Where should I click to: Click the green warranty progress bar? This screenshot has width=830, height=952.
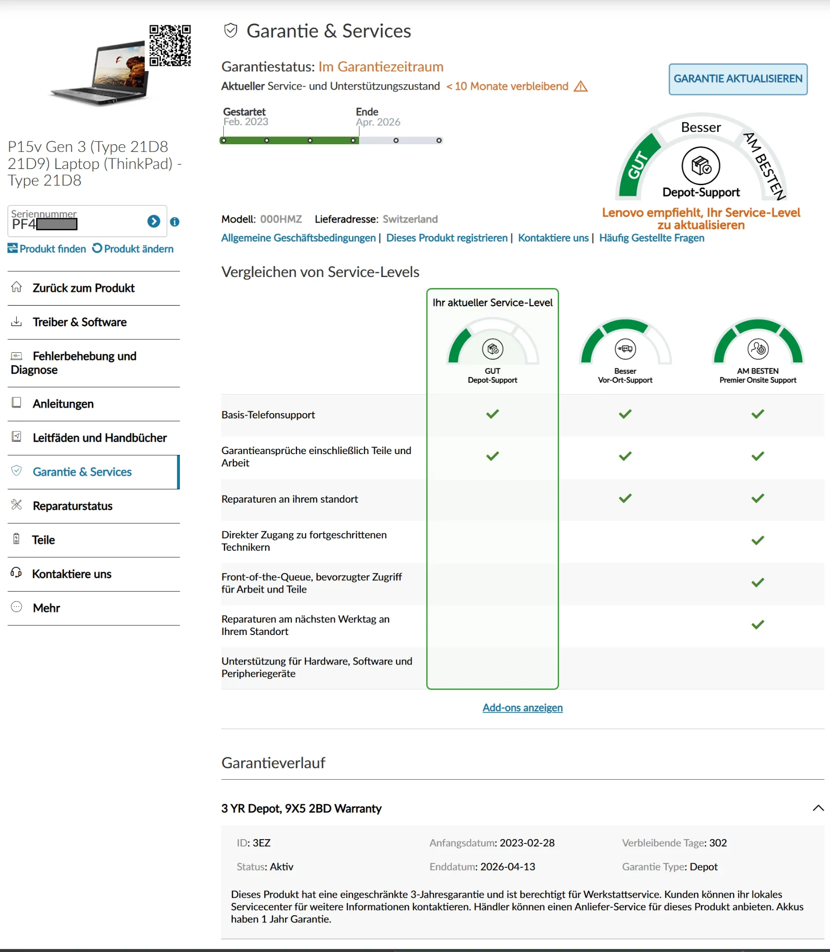(289, 140)
